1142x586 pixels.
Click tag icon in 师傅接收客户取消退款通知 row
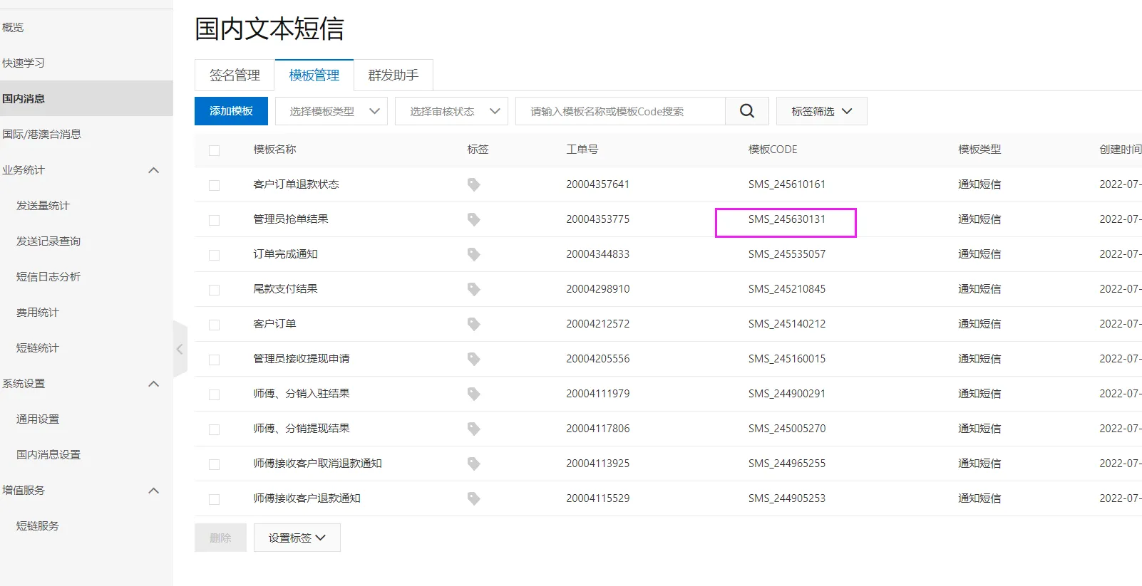pyautogui.click(x=473, y=464)
